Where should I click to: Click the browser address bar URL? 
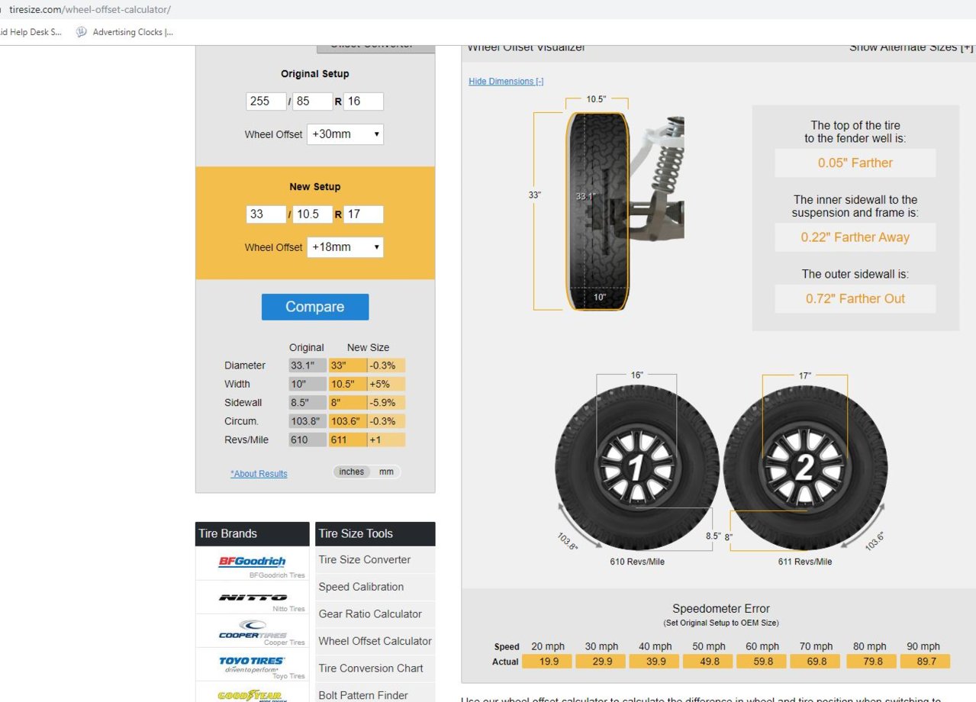point(90,10)
